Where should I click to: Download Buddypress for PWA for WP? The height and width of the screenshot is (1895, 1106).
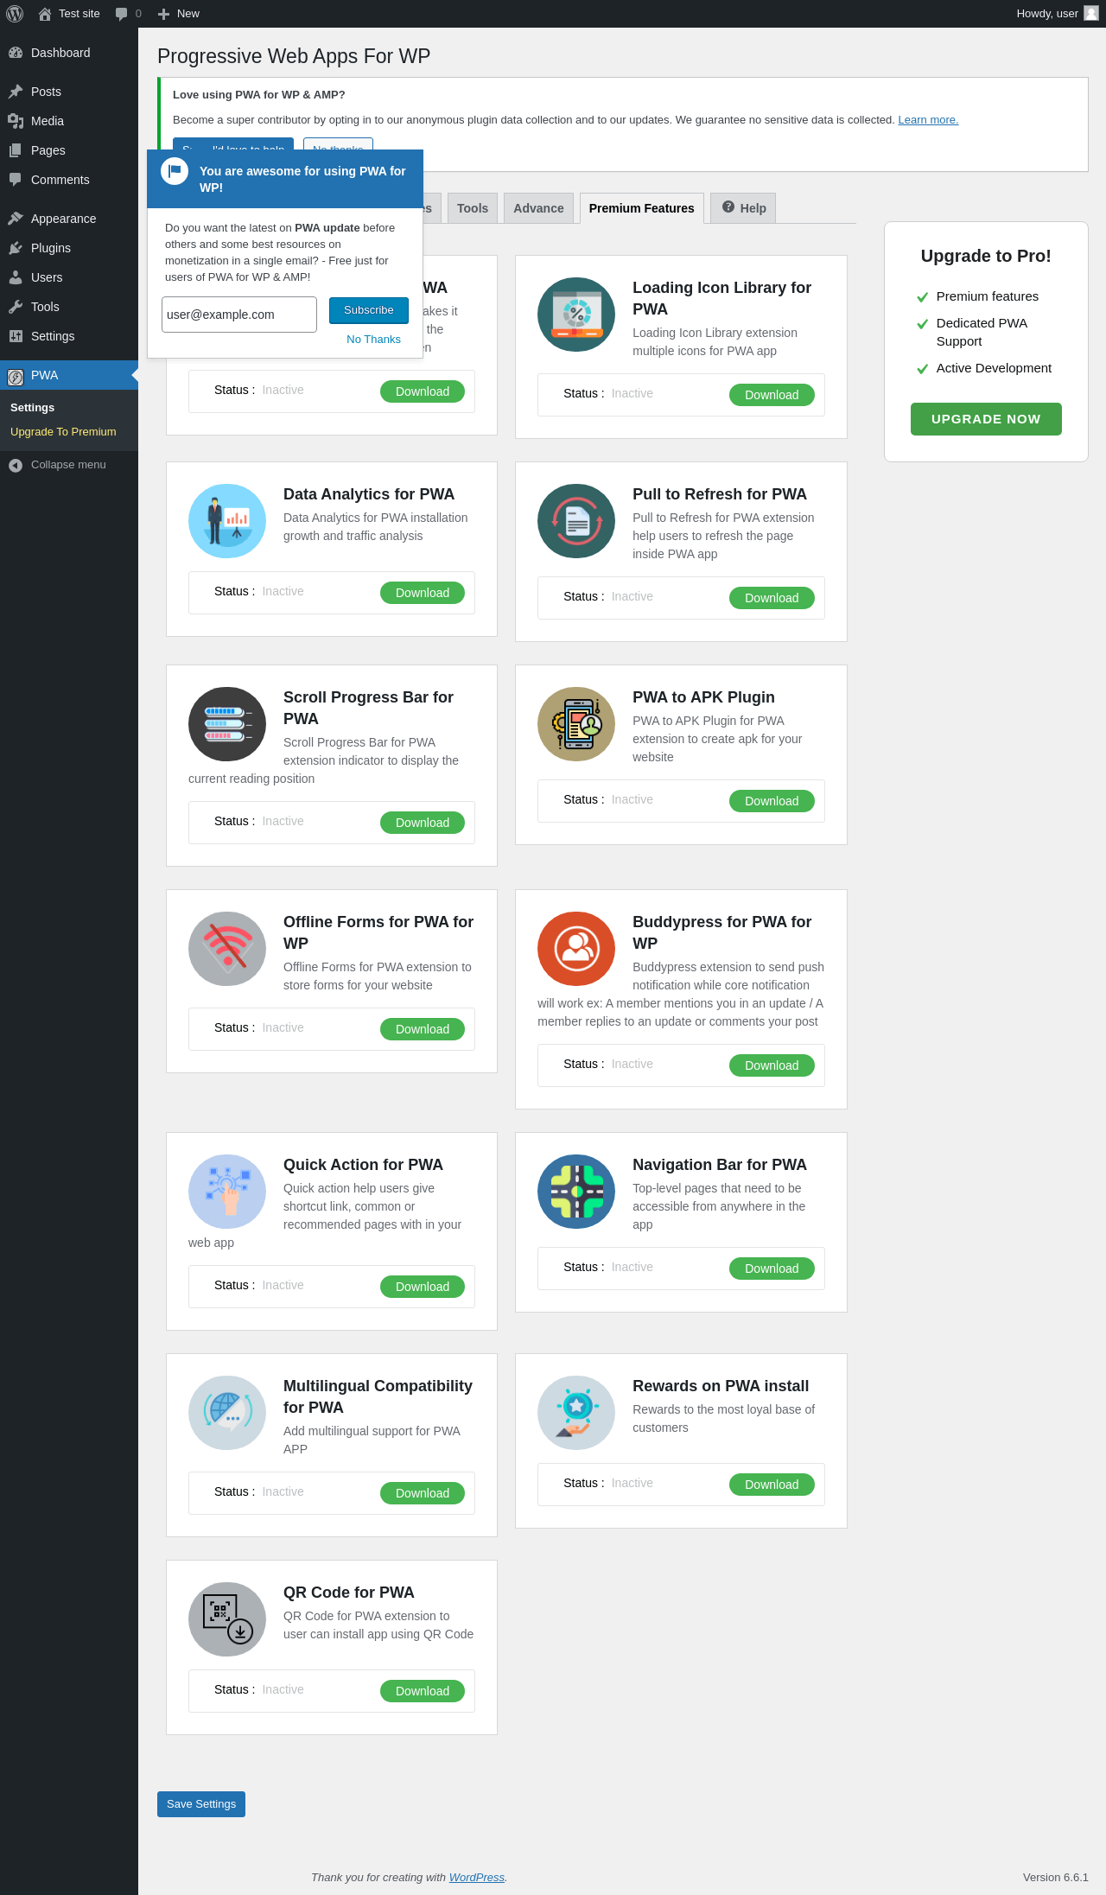pyautogui.click(x=772, y=1065)
